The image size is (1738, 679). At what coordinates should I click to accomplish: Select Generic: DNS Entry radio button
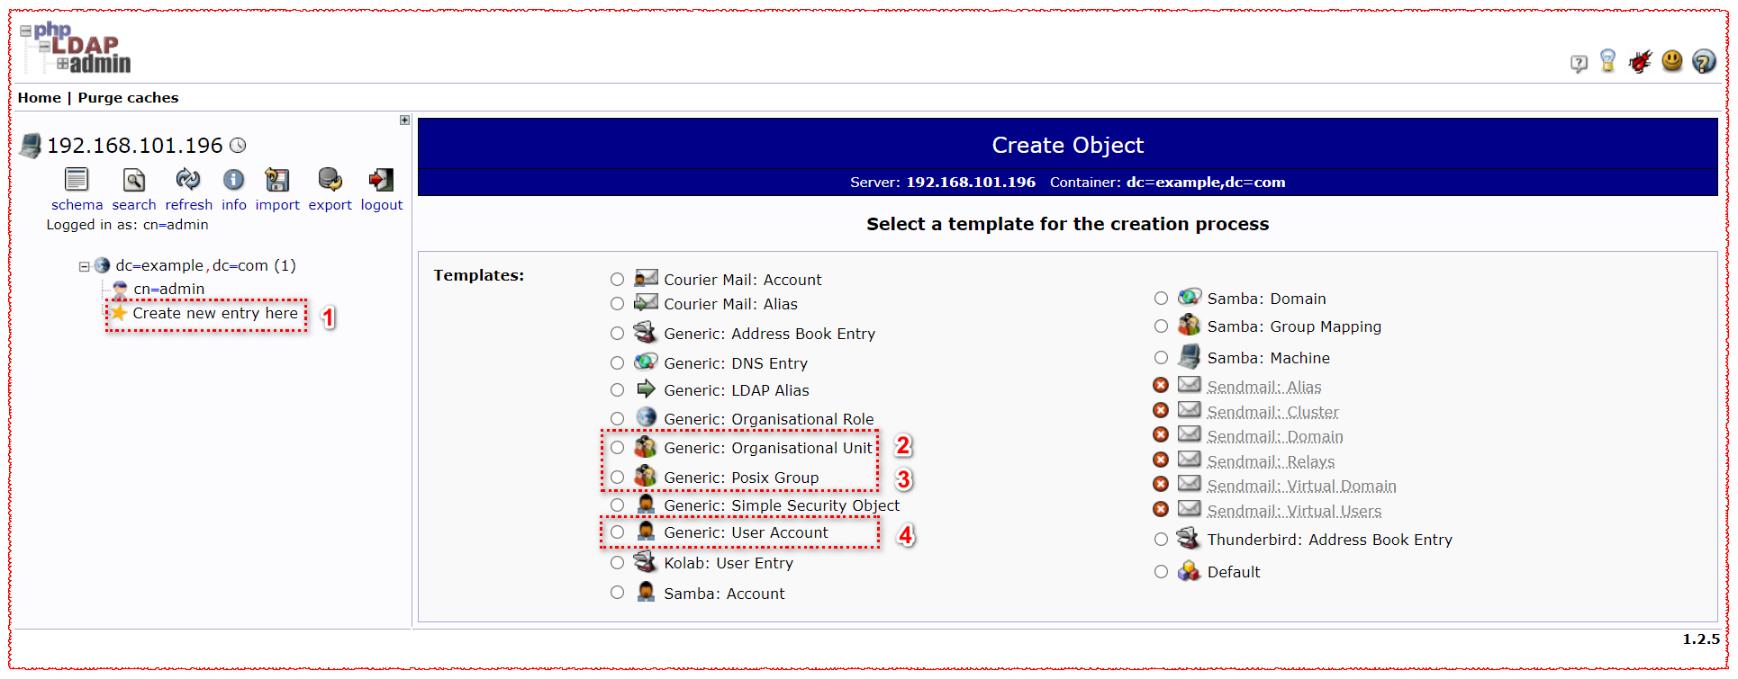(x=617, y=363)
